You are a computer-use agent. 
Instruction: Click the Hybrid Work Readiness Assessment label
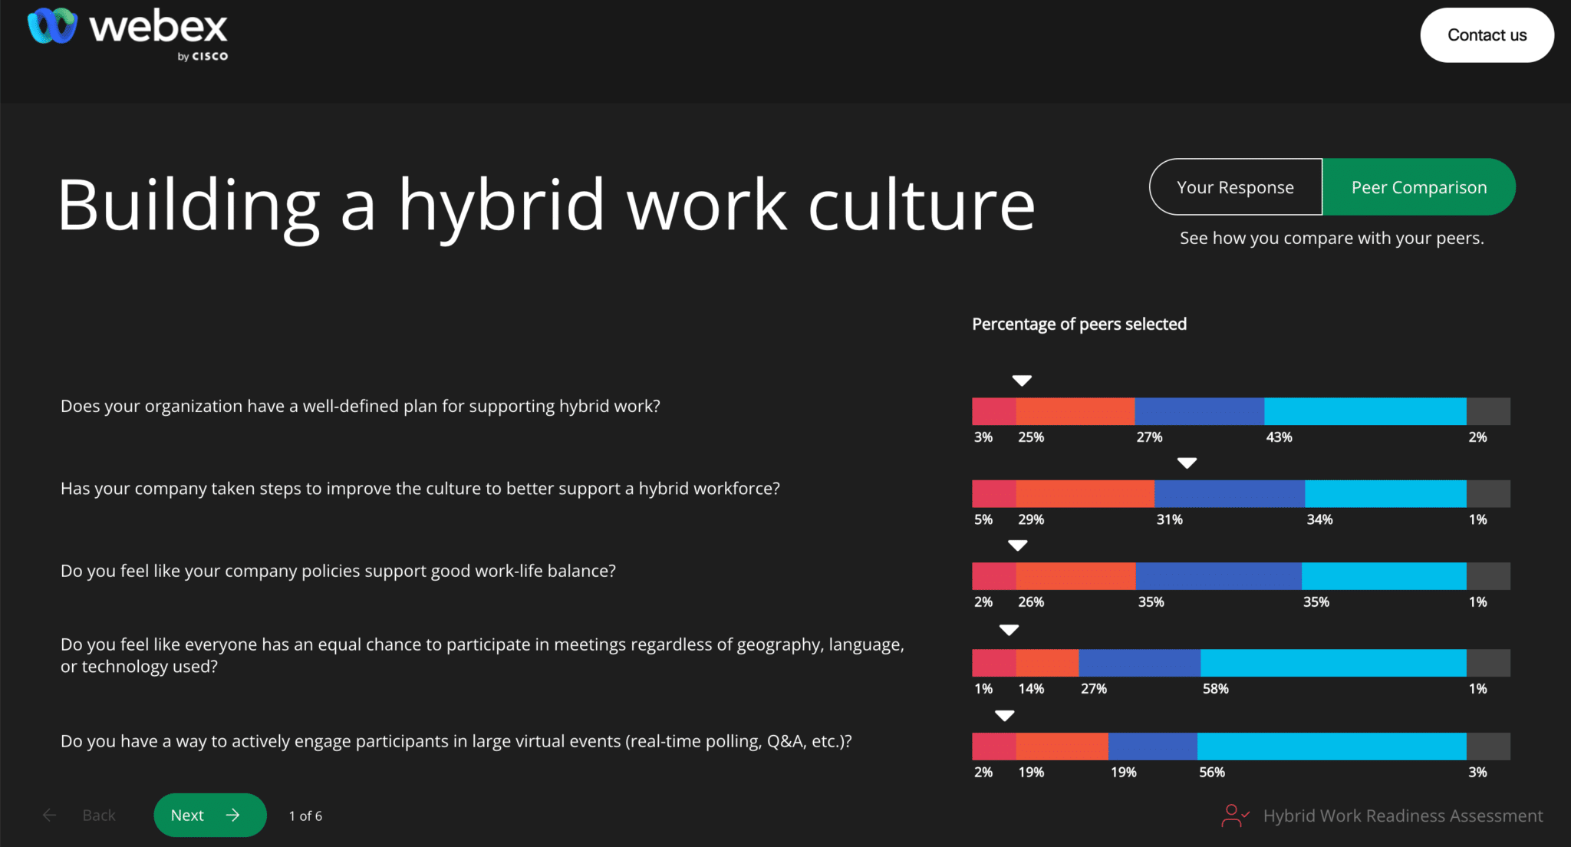point(1403,816)
